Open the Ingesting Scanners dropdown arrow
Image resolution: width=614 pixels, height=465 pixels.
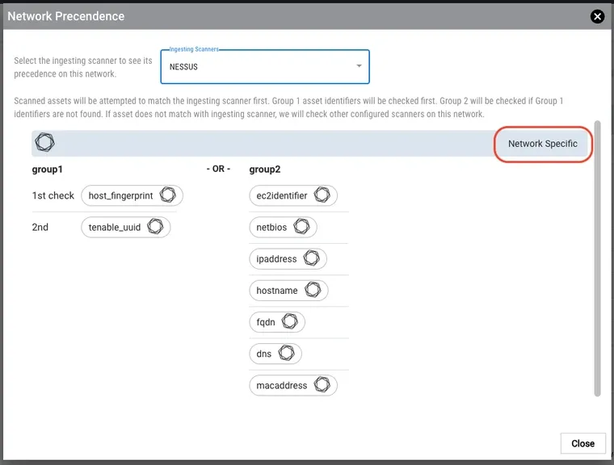coord(359,66)
